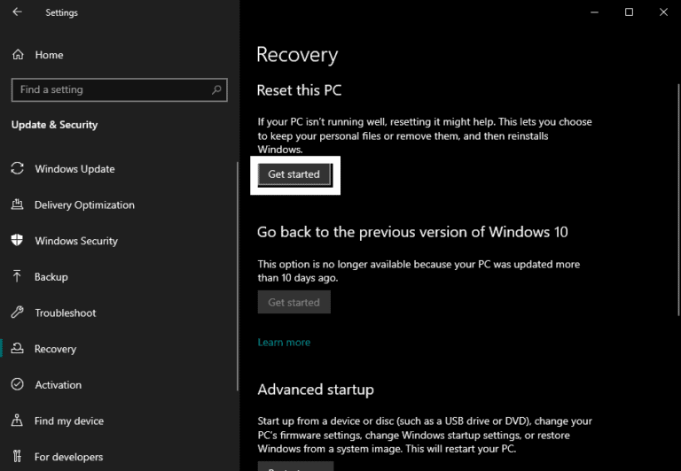Open Windows Update sync icon
The height and width of the screenshot is (471, 681).
pos(17,169)
